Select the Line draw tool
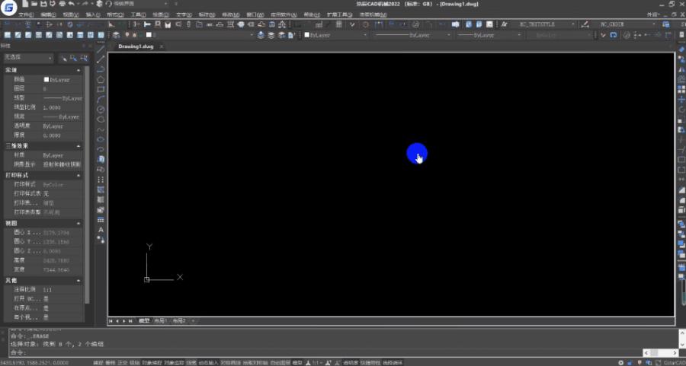Image resolution: width=686 pixels, height=366 pixels. 101,49
